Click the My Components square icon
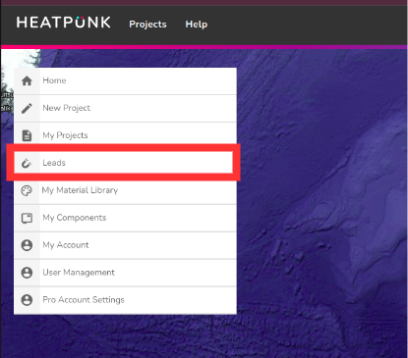Screen dimensions: 408x358 [x=27, y=218]
